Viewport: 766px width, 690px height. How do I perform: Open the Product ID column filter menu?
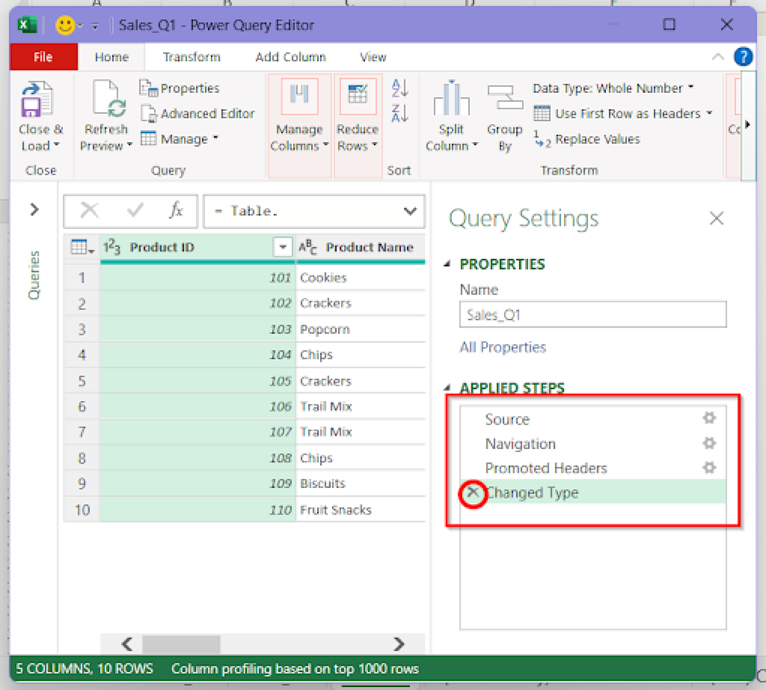click(282, 247)
